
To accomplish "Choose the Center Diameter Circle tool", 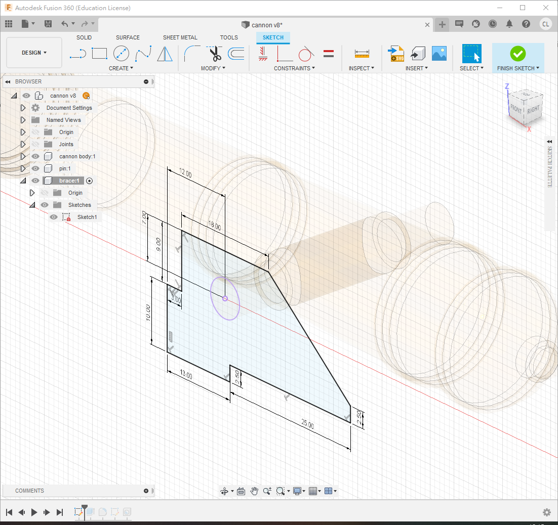I will [x=121, y=53].
